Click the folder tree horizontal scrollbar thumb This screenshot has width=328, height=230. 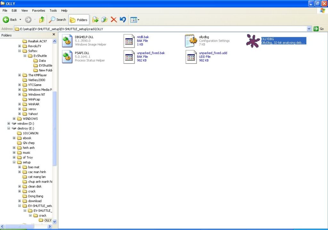19,226
